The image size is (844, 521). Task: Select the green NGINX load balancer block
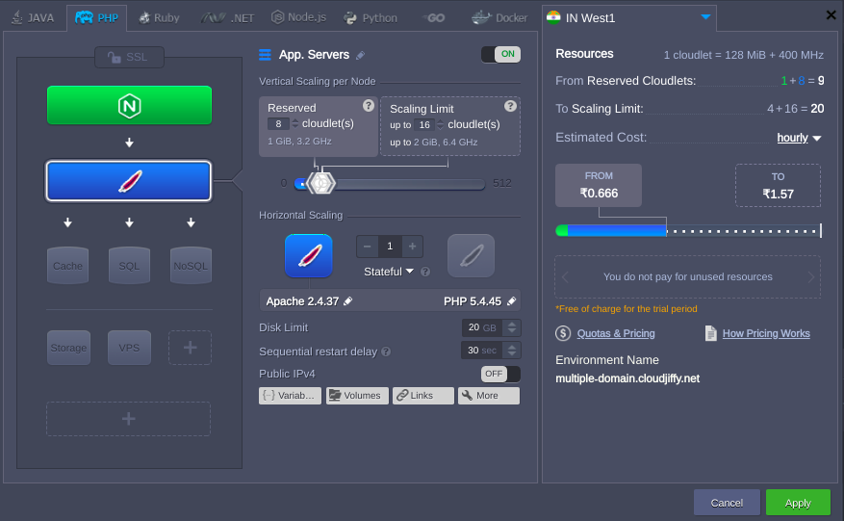129,105
